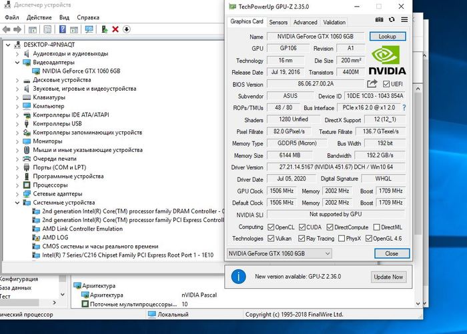Click the blue help icon in toolbar
This screenshot has height=334, width=467.
pos(62,29)
